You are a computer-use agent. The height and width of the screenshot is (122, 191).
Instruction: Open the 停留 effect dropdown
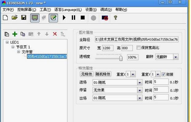coord(140,90)
